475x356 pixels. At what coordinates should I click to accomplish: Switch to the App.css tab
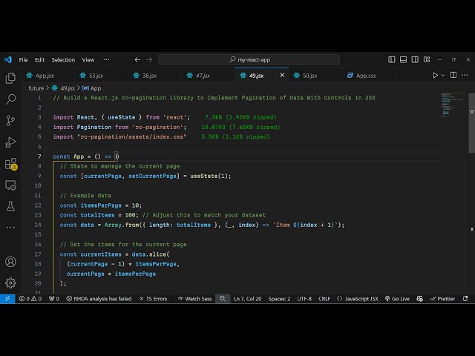[366, 76]
